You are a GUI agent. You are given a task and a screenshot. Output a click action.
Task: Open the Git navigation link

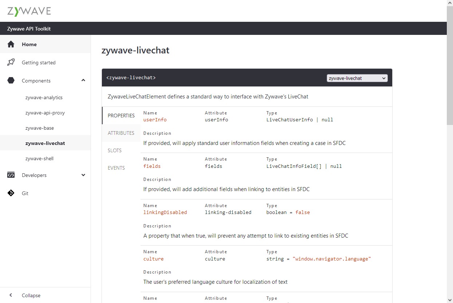45,193
